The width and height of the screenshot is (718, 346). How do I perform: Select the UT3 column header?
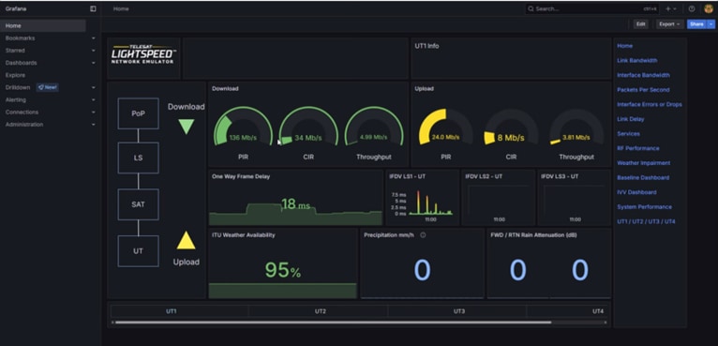point(458,311)
